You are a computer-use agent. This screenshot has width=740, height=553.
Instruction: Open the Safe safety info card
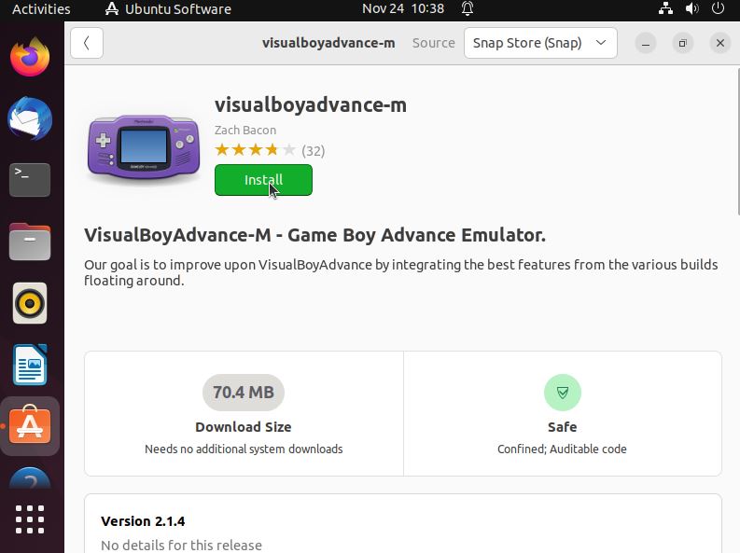coord(563,413)
